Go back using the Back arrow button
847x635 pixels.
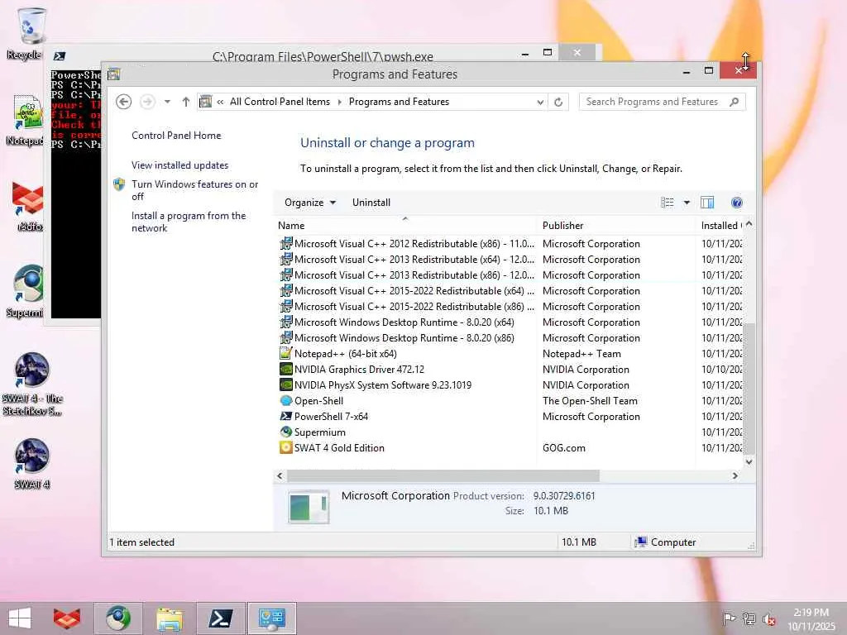pyautogui.click(x=124, y=102)
